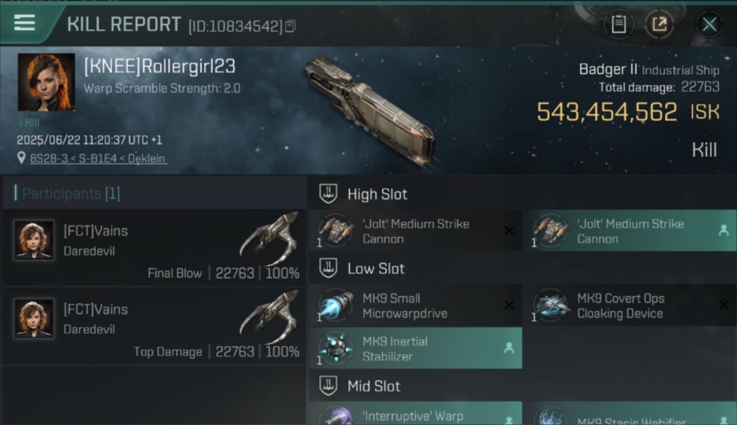Open Vains' portrait in the Final Blow row

coord(34,240)
